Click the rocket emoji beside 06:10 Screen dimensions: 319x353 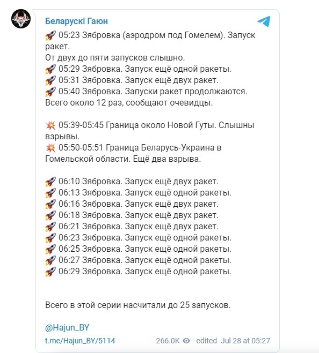(x=50, y=182)
